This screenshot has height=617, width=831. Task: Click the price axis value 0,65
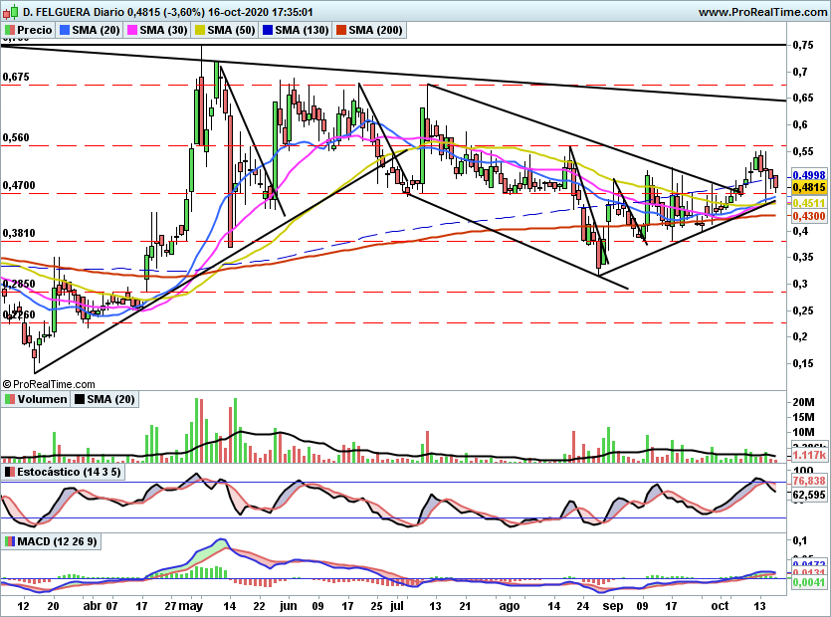[803, 99]
